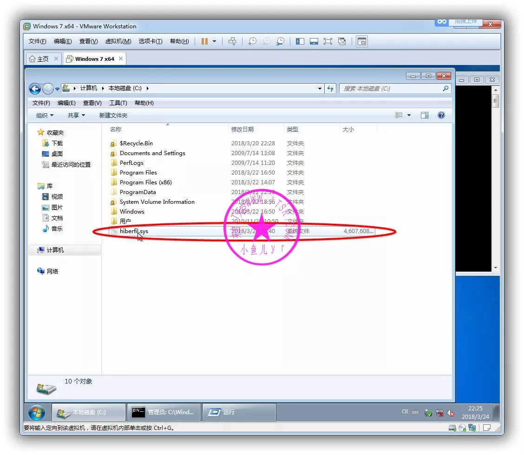Open the 运行 taskbar button

click(x=239, y=412)
